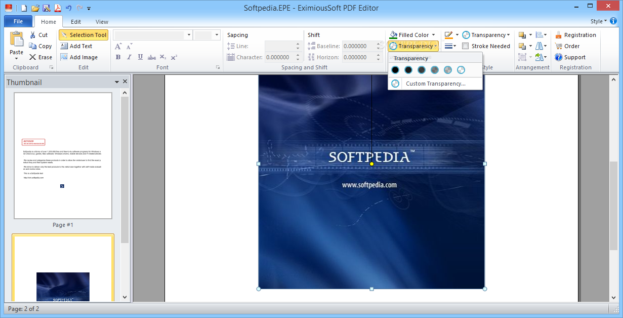This screenshot has width=623, height=318.
Task: Switch to the View tab
Action: (x=102, y=22)
